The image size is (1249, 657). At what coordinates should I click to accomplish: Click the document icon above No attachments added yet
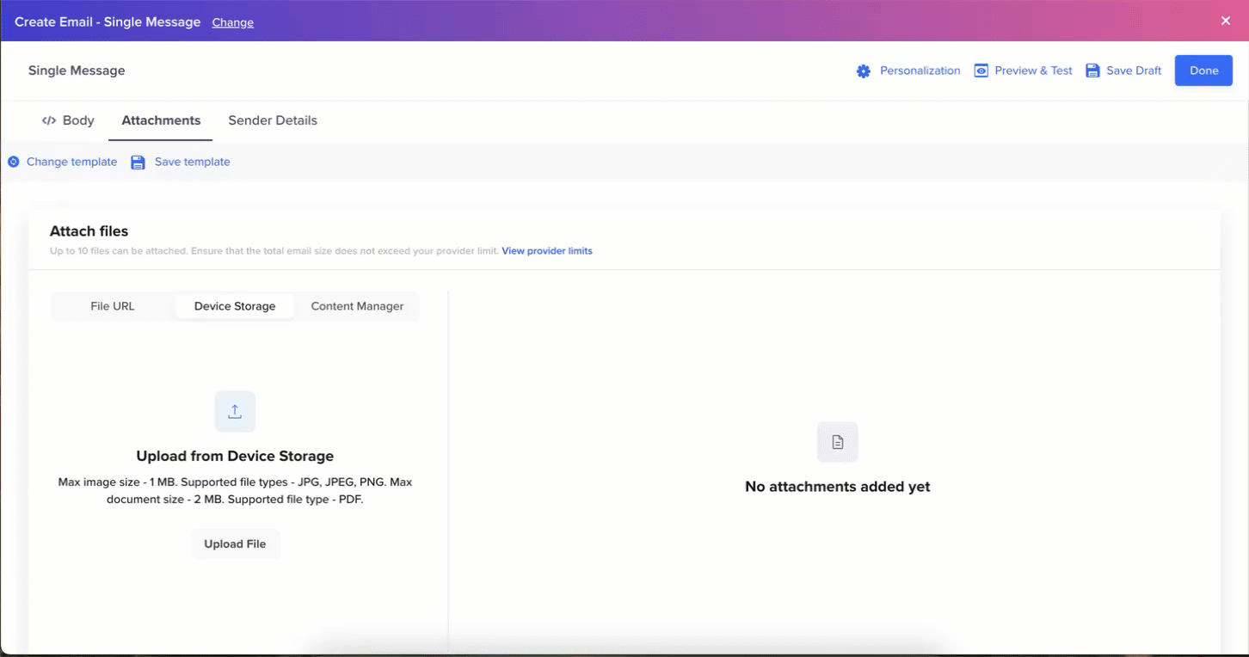pyautogui.click(x=837, y=441)
